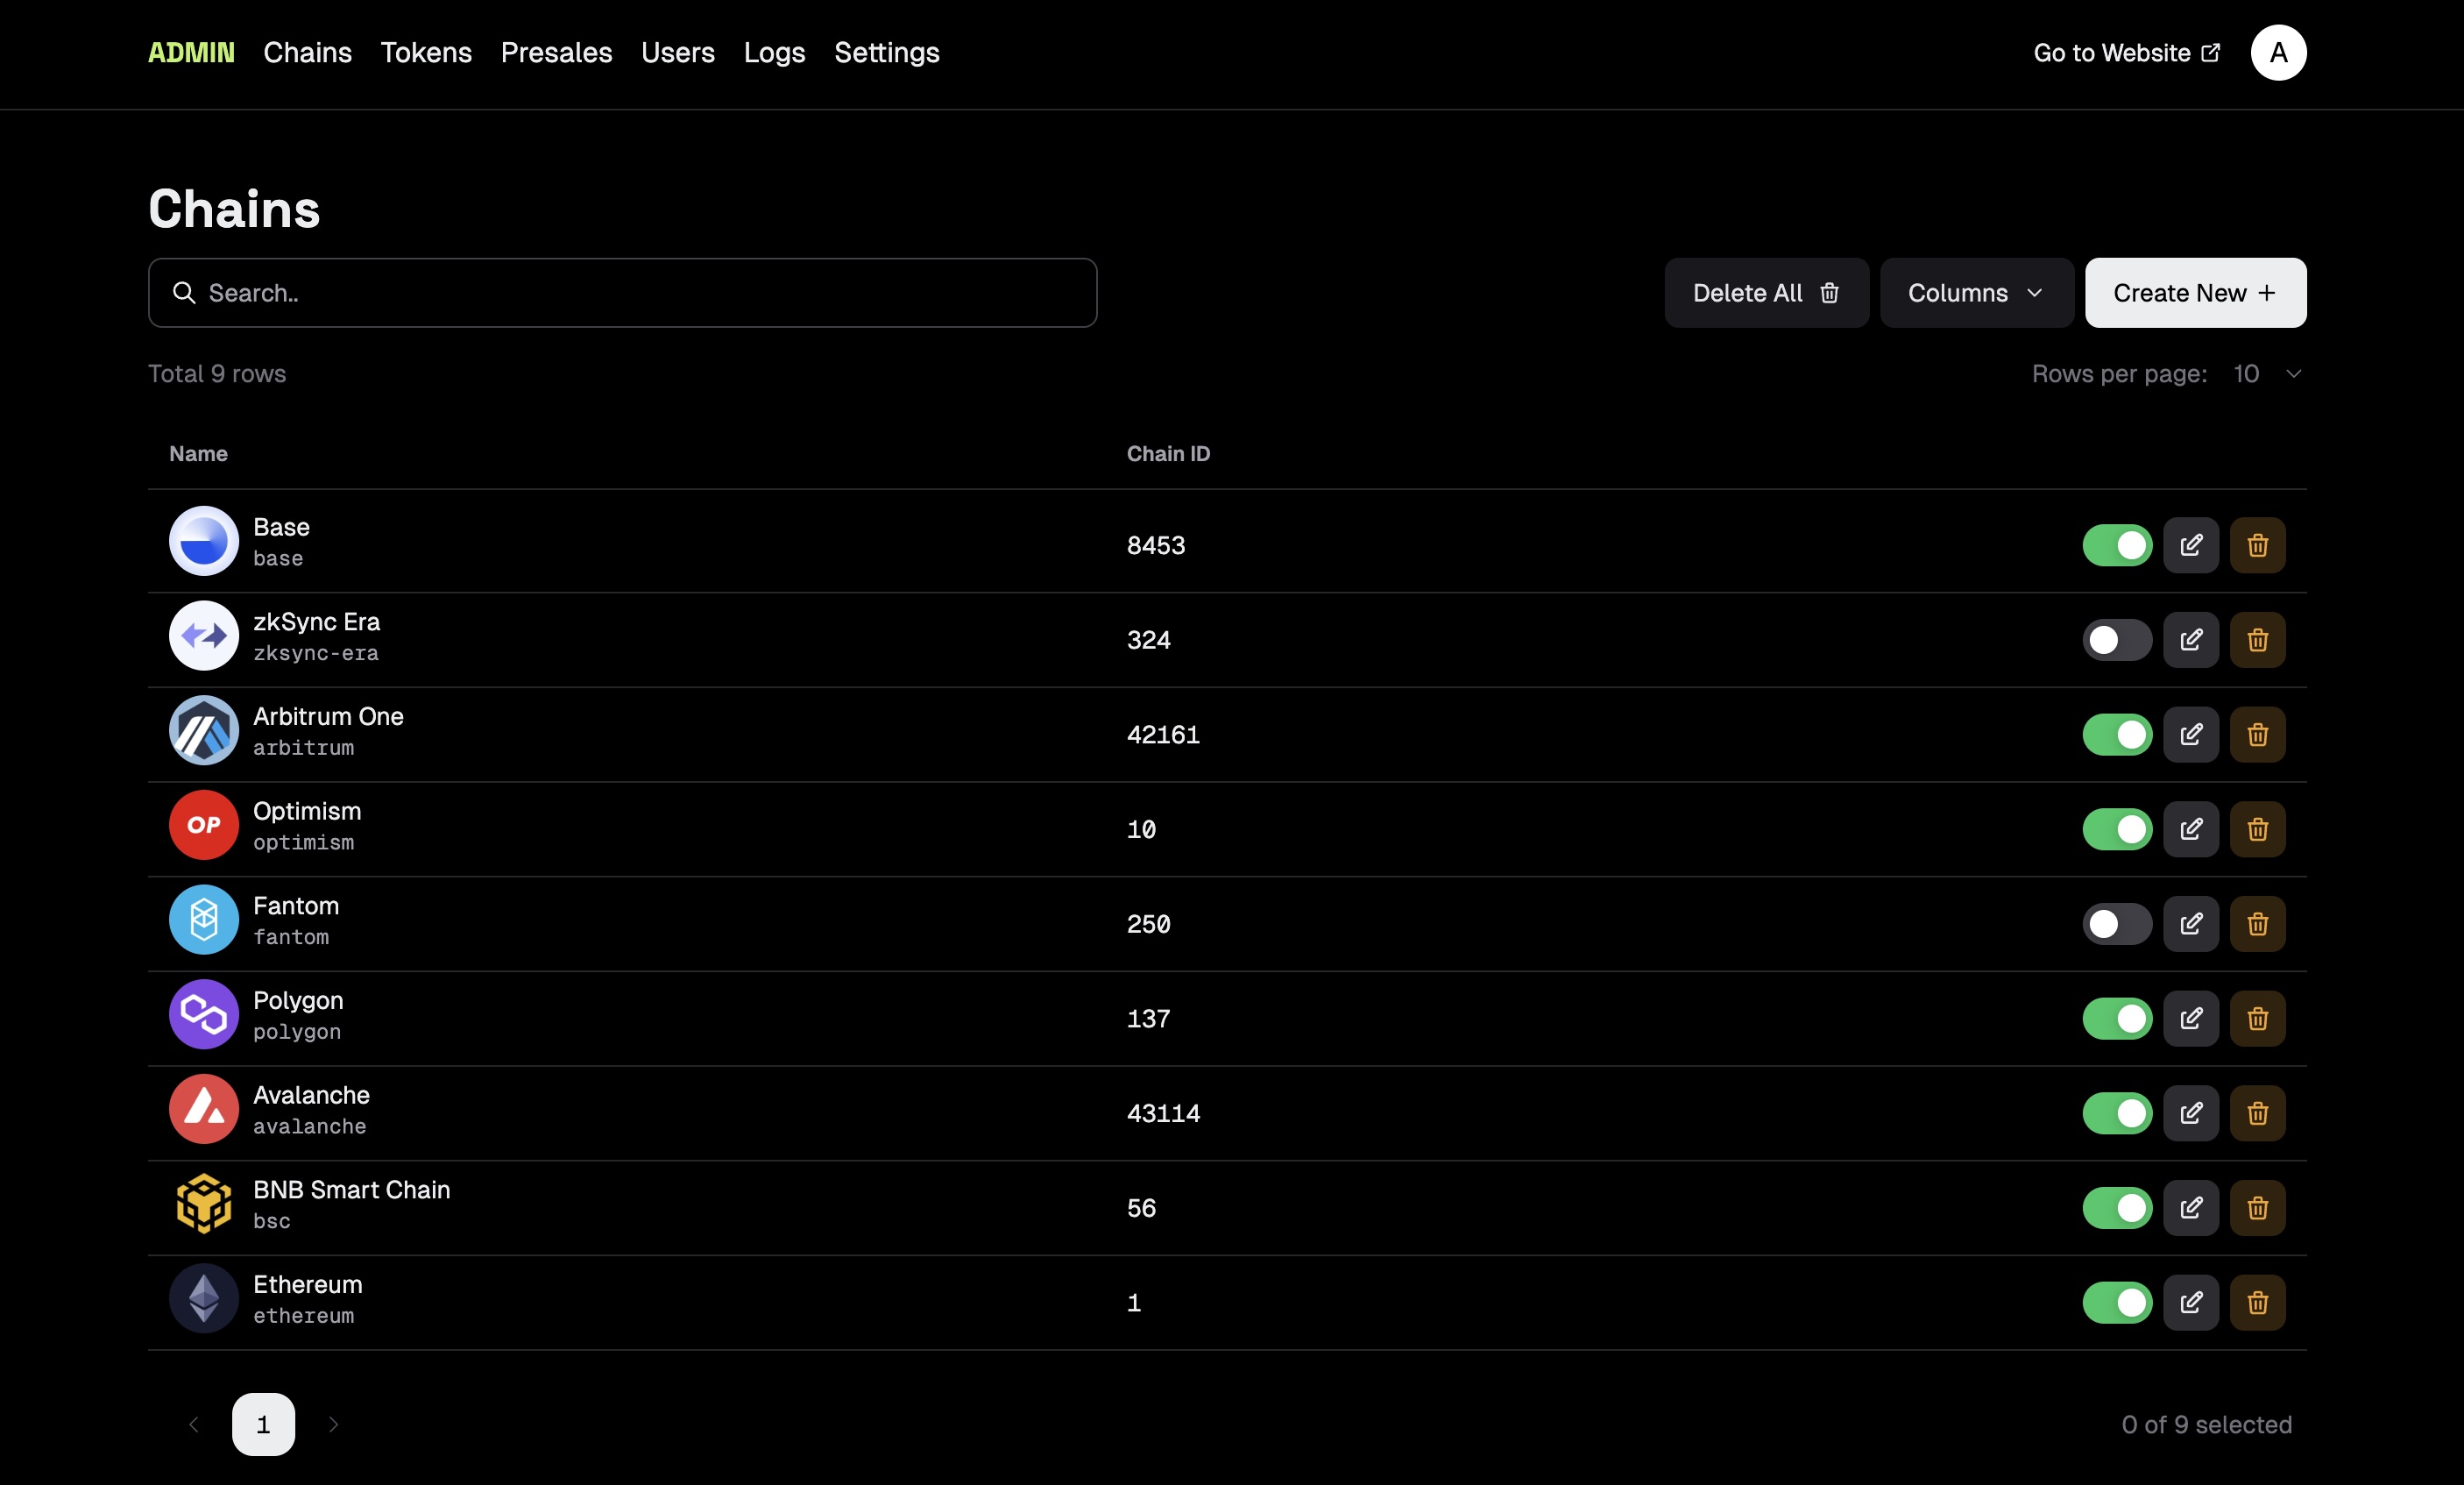Sort by the Chain ID column header
Image resolution: width=2464 pixels, height=1485 pixels.
(1168, 453)
